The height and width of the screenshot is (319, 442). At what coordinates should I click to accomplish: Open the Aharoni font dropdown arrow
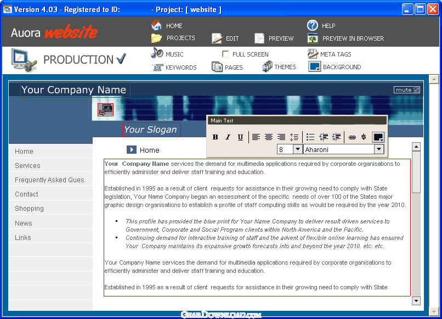point(379,149)
